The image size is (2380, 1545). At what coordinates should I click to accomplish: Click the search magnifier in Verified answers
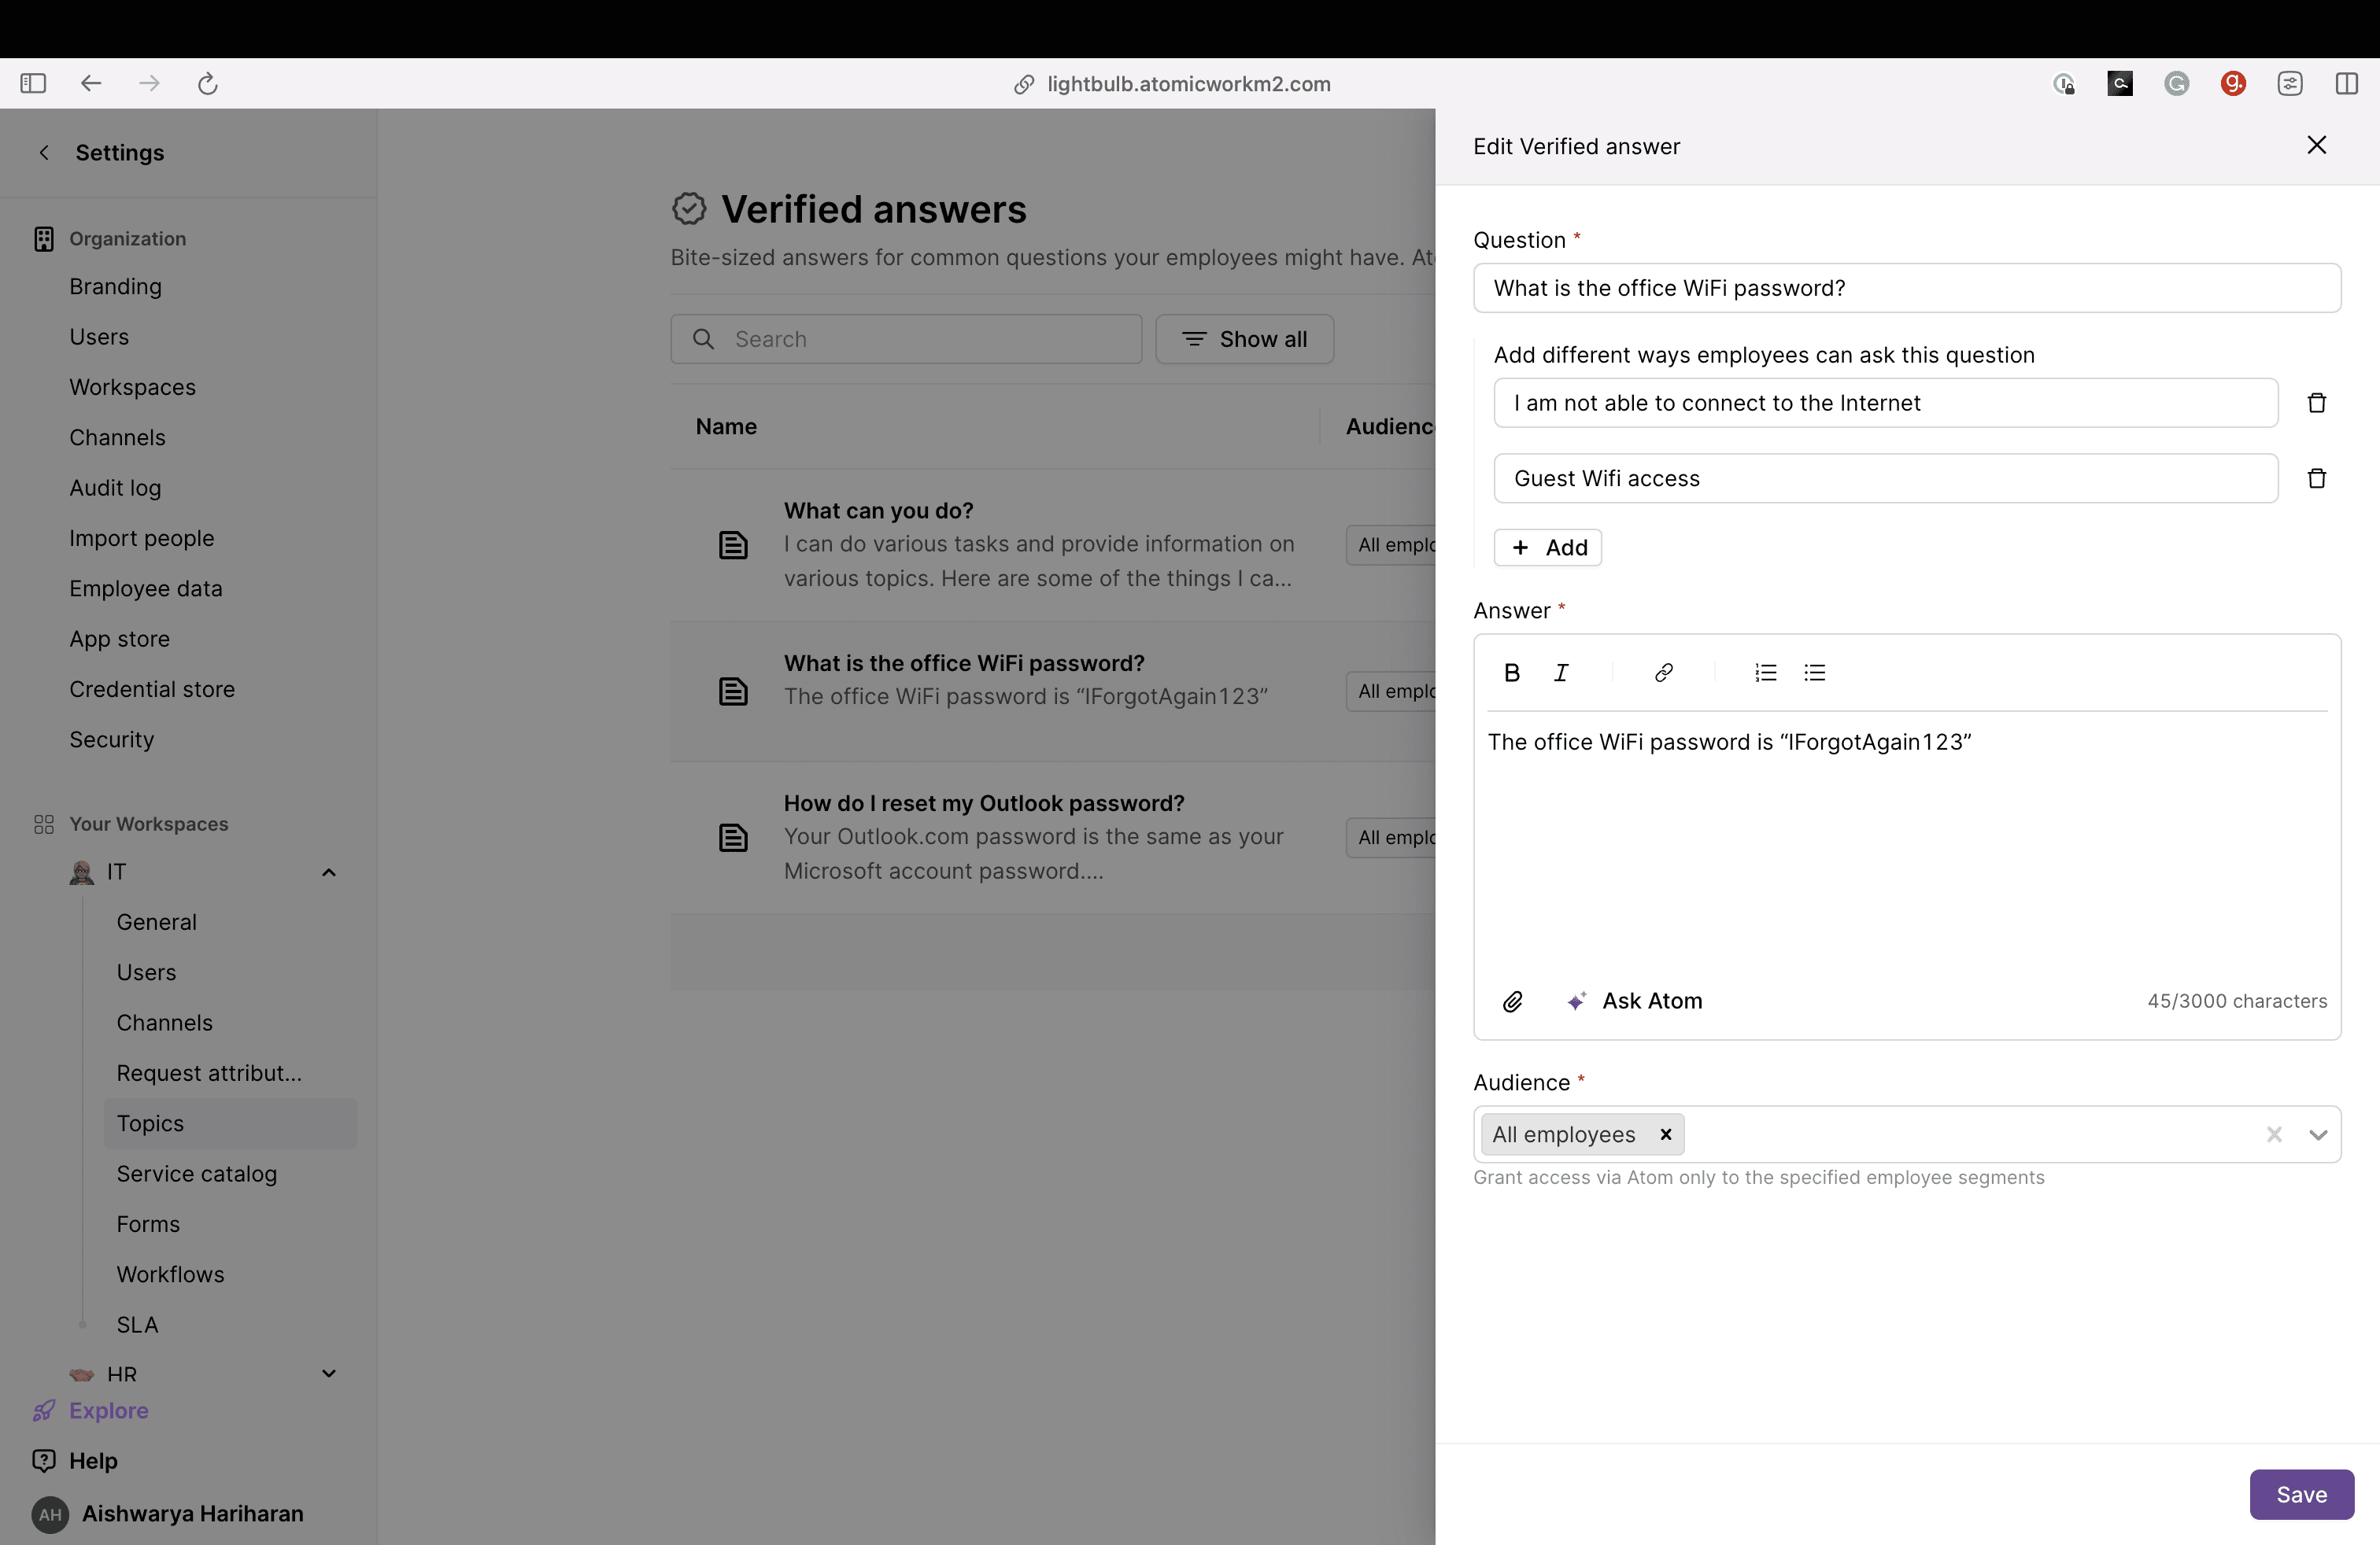pos(704,340)
